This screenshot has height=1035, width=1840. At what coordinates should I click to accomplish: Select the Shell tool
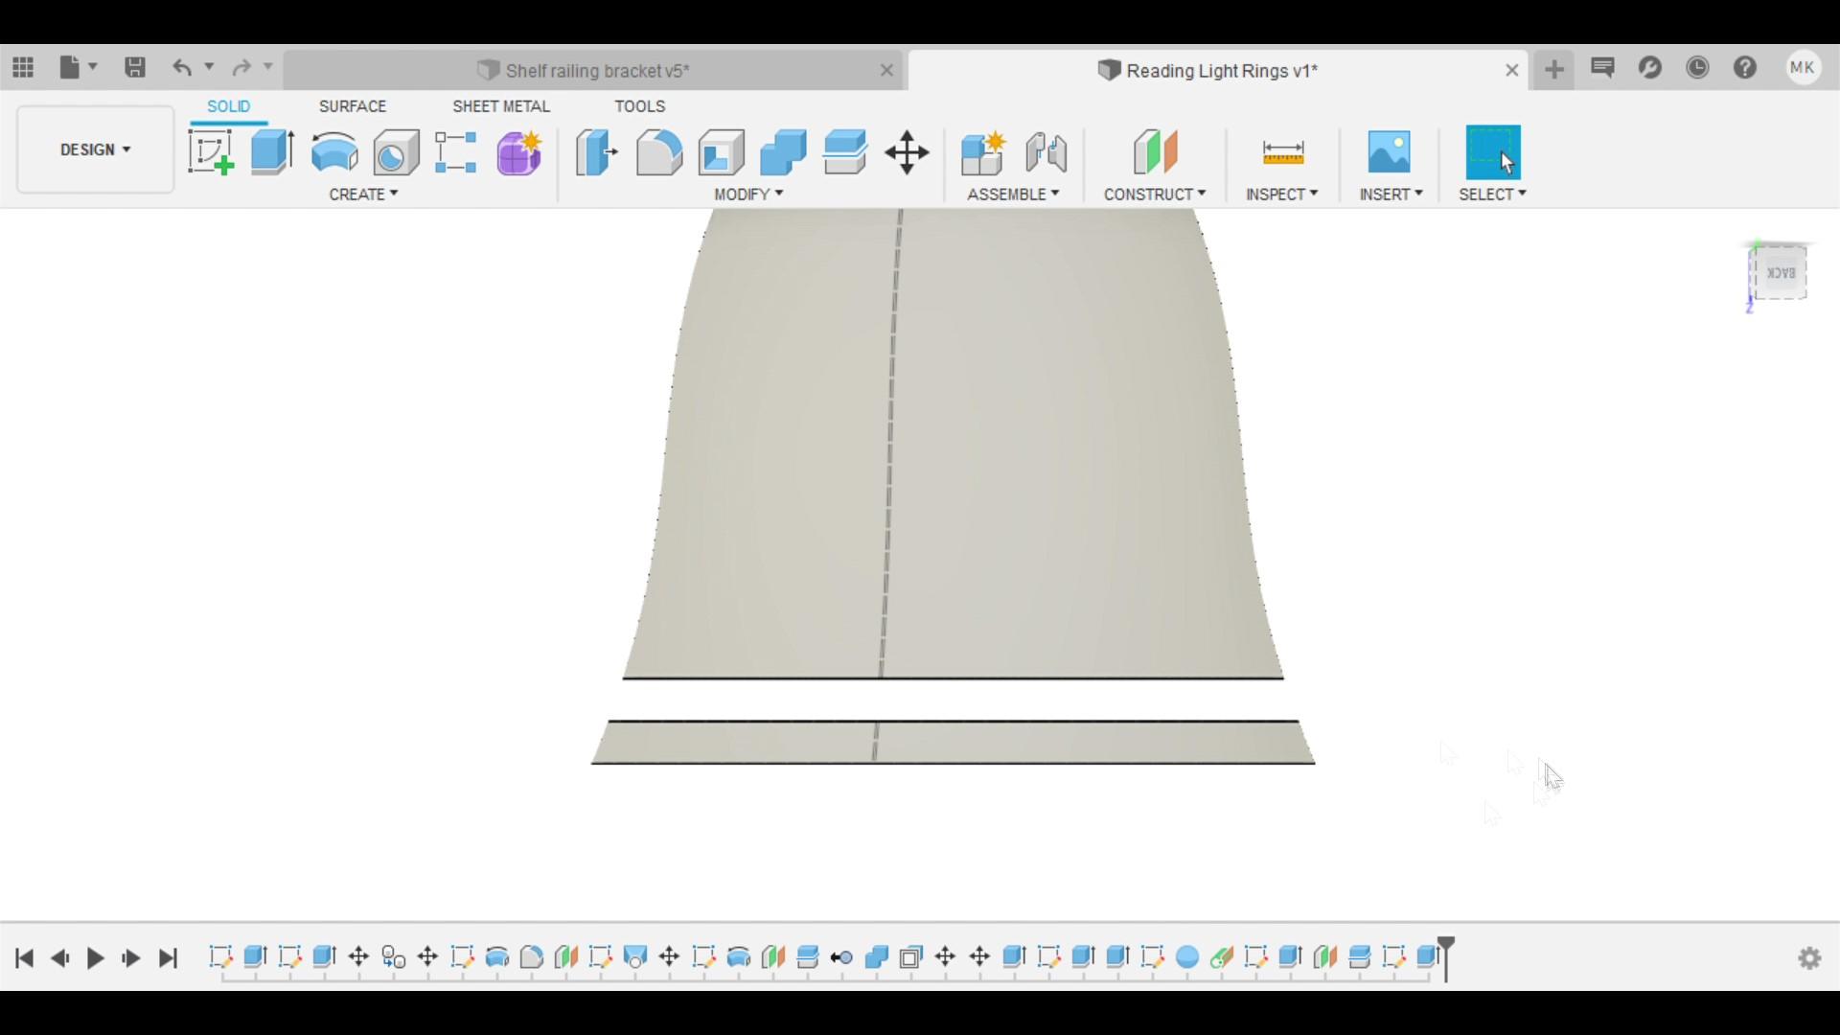tap(721, 152)
